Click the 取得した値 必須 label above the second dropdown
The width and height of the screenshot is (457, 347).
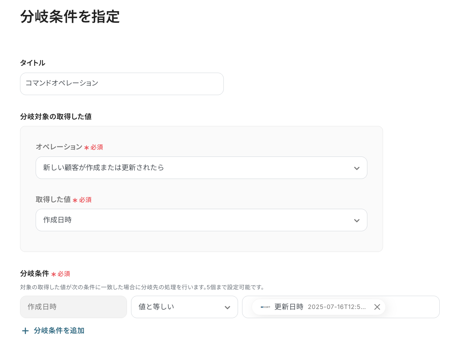[63, 200]
